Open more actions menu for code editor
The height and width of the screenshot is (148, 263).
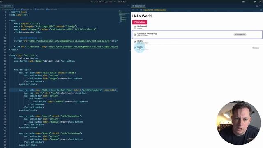tap(129, 6)
